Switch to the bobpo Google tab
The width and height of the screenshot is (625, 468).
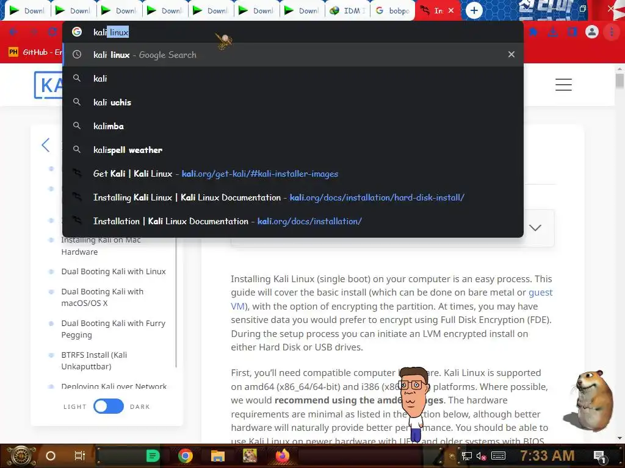392,11
